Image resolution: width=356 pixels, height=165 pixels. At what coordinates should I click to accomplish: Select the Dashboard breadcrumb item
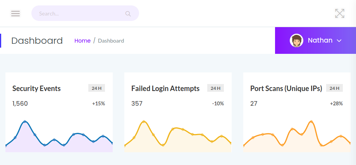111,41
